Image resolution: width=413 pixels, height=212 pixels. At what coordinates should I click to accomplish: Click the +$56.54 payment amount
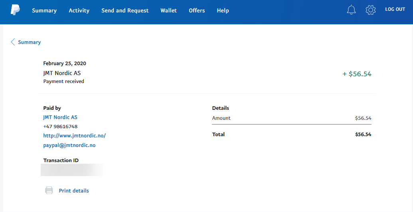coord(357,74)
